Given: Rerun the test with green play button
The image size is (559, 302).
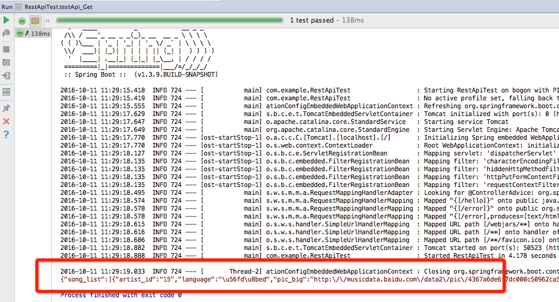Looking at the screenshot, I should pyautogui.click(x=6, y=20).
